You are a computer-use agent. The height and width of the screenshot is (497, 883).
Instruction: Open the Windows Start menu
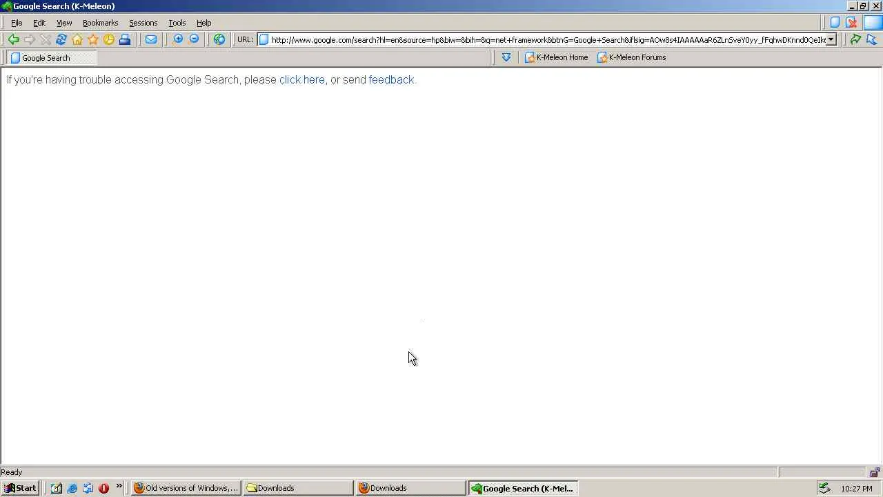[x=19, y=488]
